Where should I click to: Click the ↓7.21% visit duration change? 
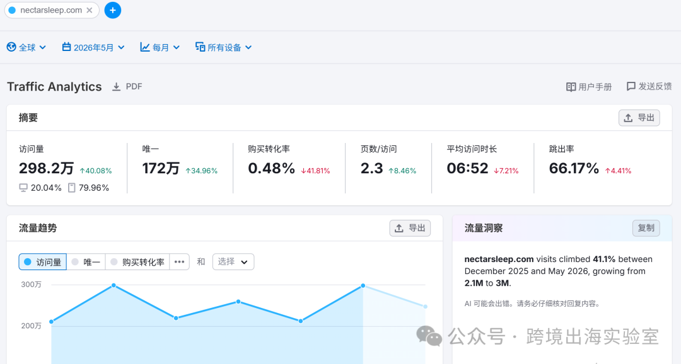[506, 171]
